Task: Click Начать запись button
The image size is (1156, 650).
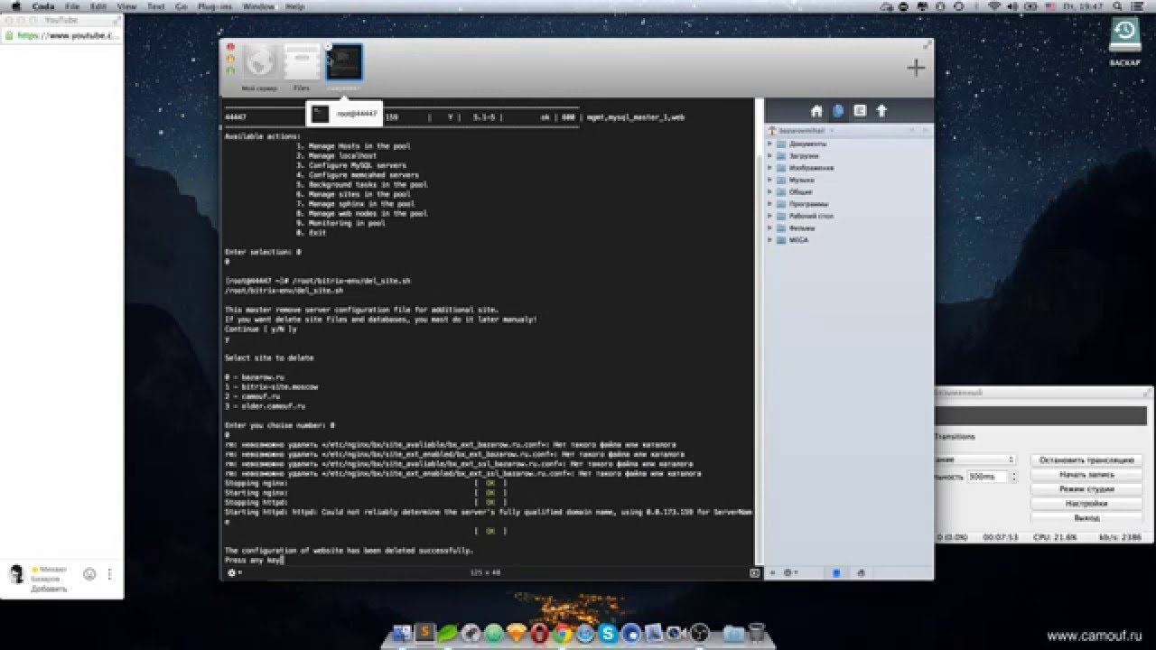Action: click(1086, 474)
